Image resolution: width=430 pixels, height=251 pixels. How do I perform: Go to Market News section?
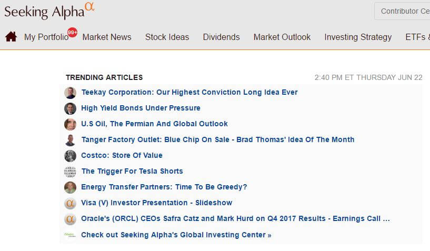click(107, 37)
